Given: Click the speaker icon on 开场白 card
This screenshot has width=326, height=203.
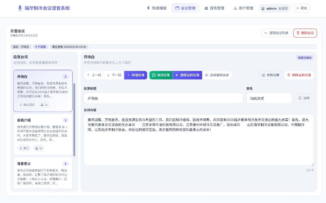Looking at the screenshot, I should click(x=20, y=105).
